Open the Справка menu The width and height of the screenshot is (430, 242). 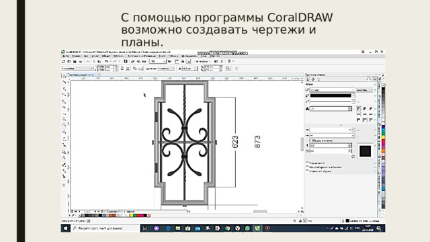click(215, 56)
